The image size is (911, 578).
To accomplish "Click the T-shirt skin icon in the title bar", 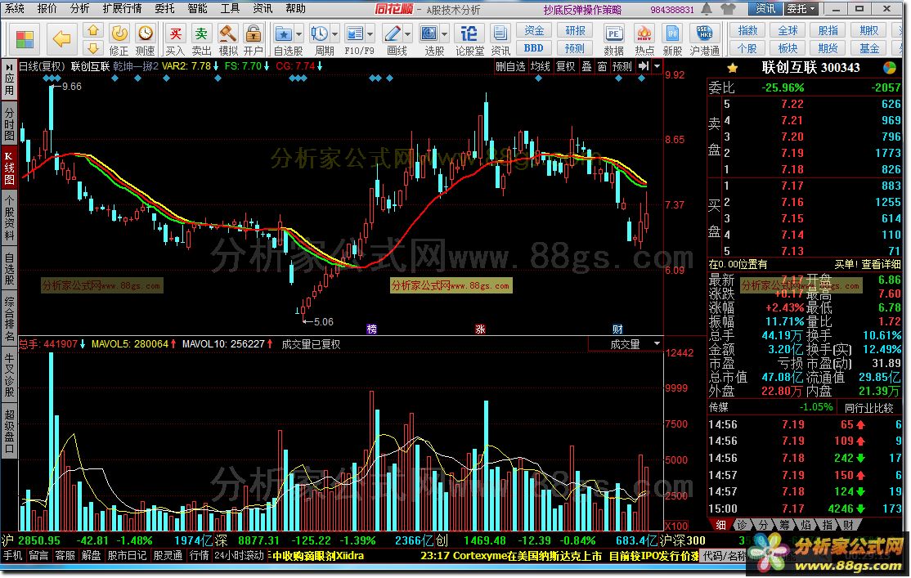I will pyautogui.click(x=727, y=9).
